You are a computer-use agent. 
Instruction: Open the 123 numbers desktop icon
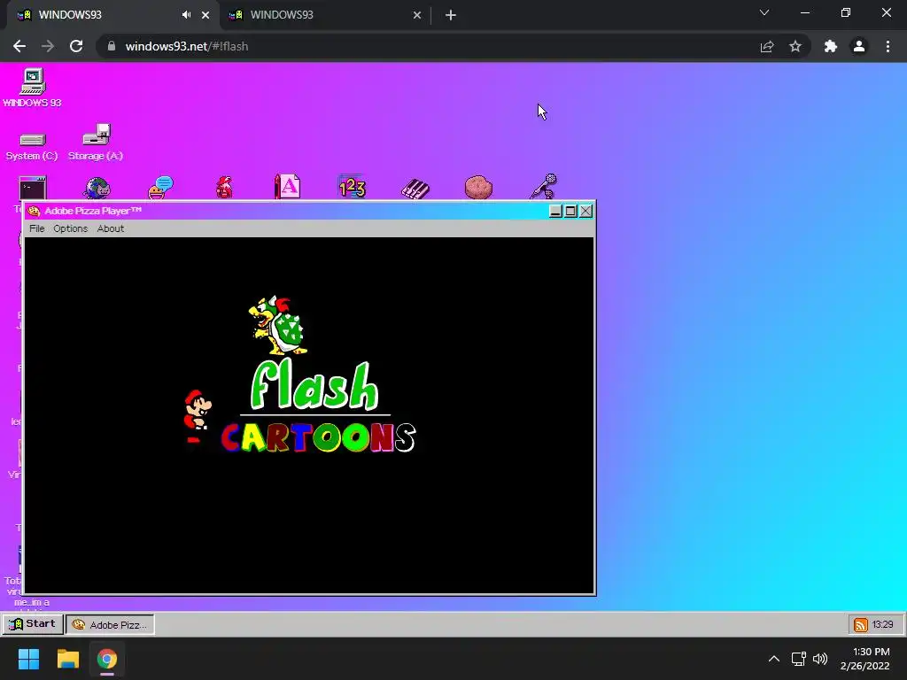(352, 187)
